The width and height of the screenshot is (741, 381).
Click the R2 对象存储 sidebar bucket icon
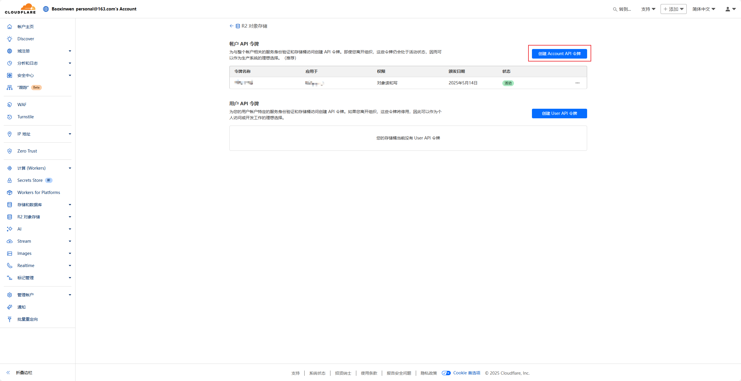10,217
